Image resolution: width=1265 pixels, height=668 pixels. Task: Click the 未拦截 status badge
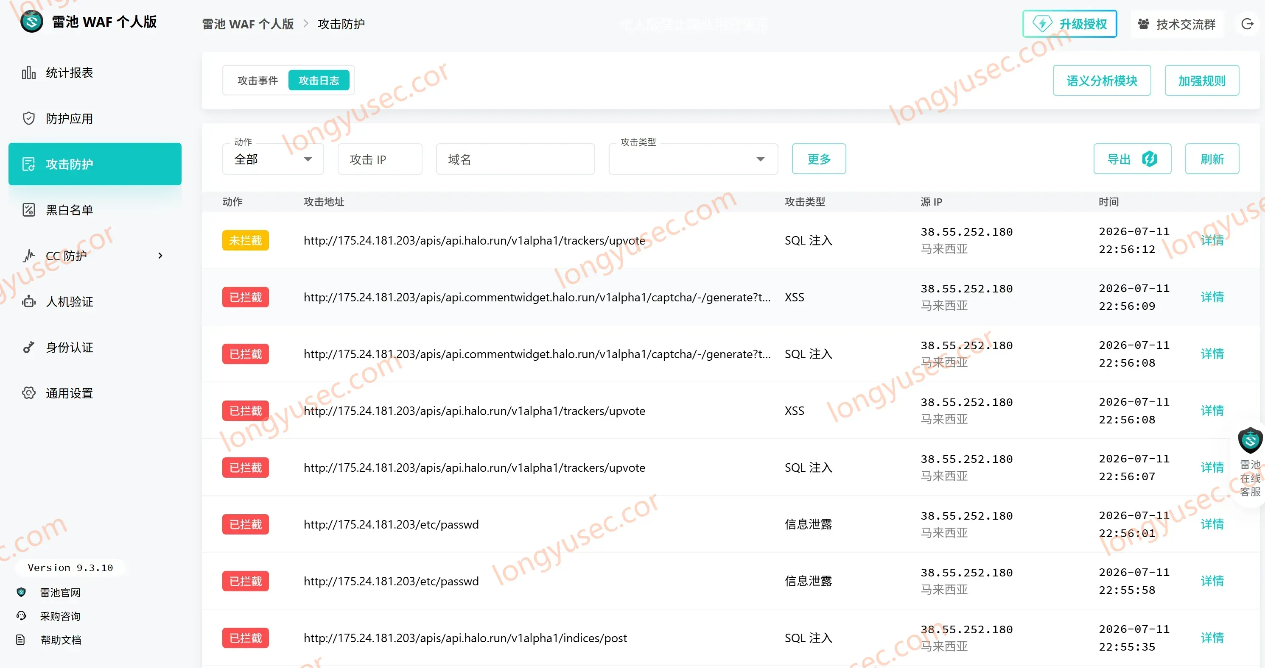tap(246, 240)
